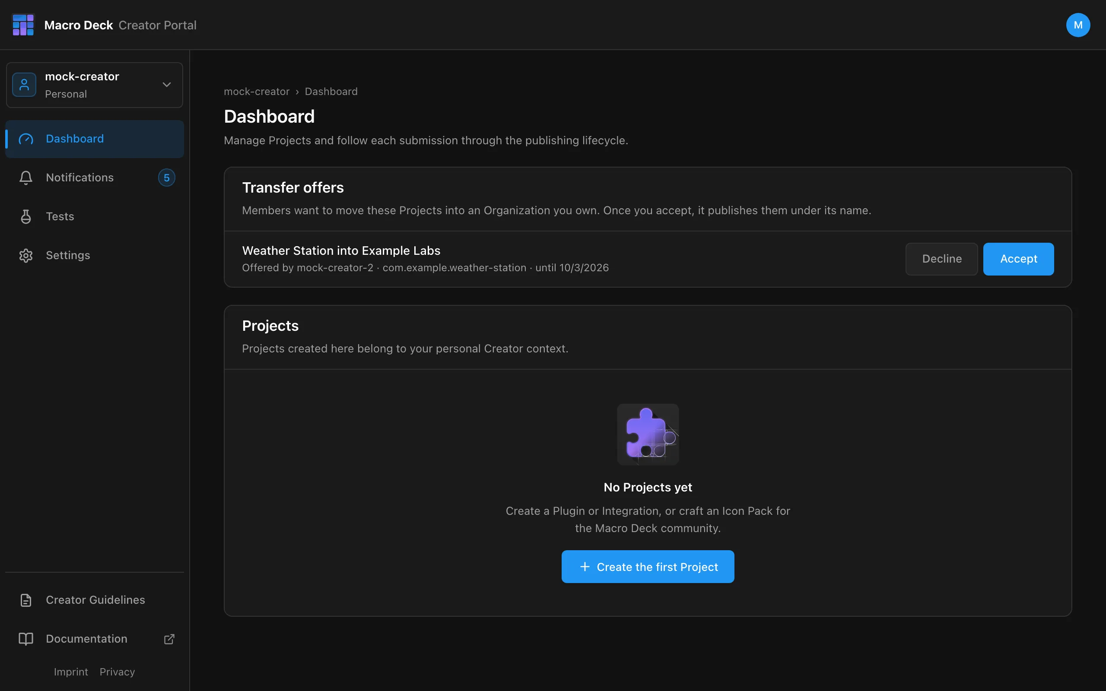Click the Creator Guidelines document icon

pyautogui.click(x=26, y=600)
